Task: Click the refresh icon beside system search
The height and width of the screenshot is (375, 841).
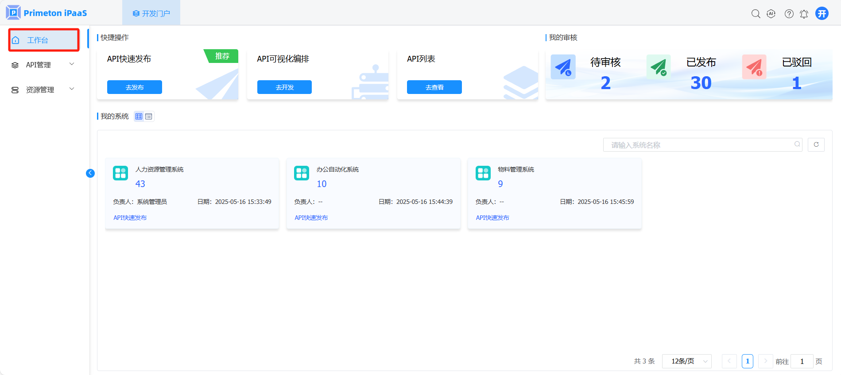Action: [816, 145]
